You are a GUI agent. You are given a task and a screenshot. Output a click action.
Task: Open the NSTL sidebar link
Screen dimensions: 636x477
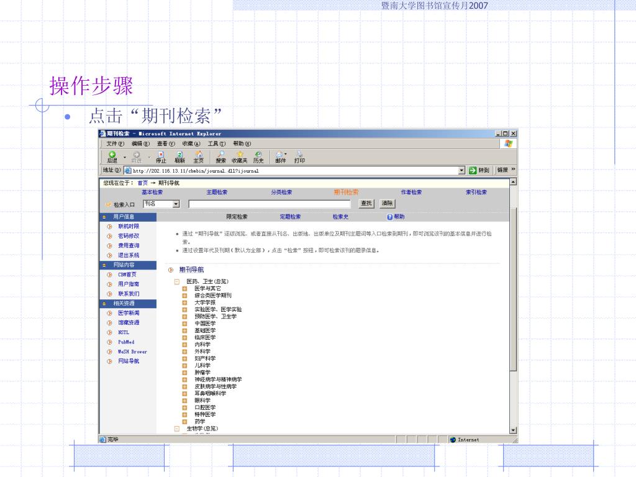(x=124, y=333)
